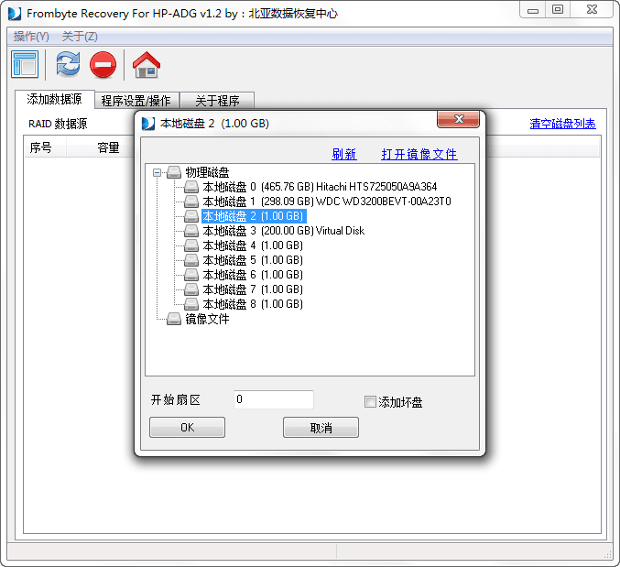Image resolution: width=620 pixels, height=567 pixels.
Task: Collapse the 物理磁盘 tree node
Action: tap(157, 172)
